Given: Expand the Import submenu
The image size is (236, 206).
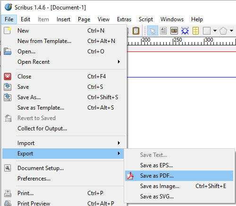Looking at the screenshot, I should [x=119, y=143].
